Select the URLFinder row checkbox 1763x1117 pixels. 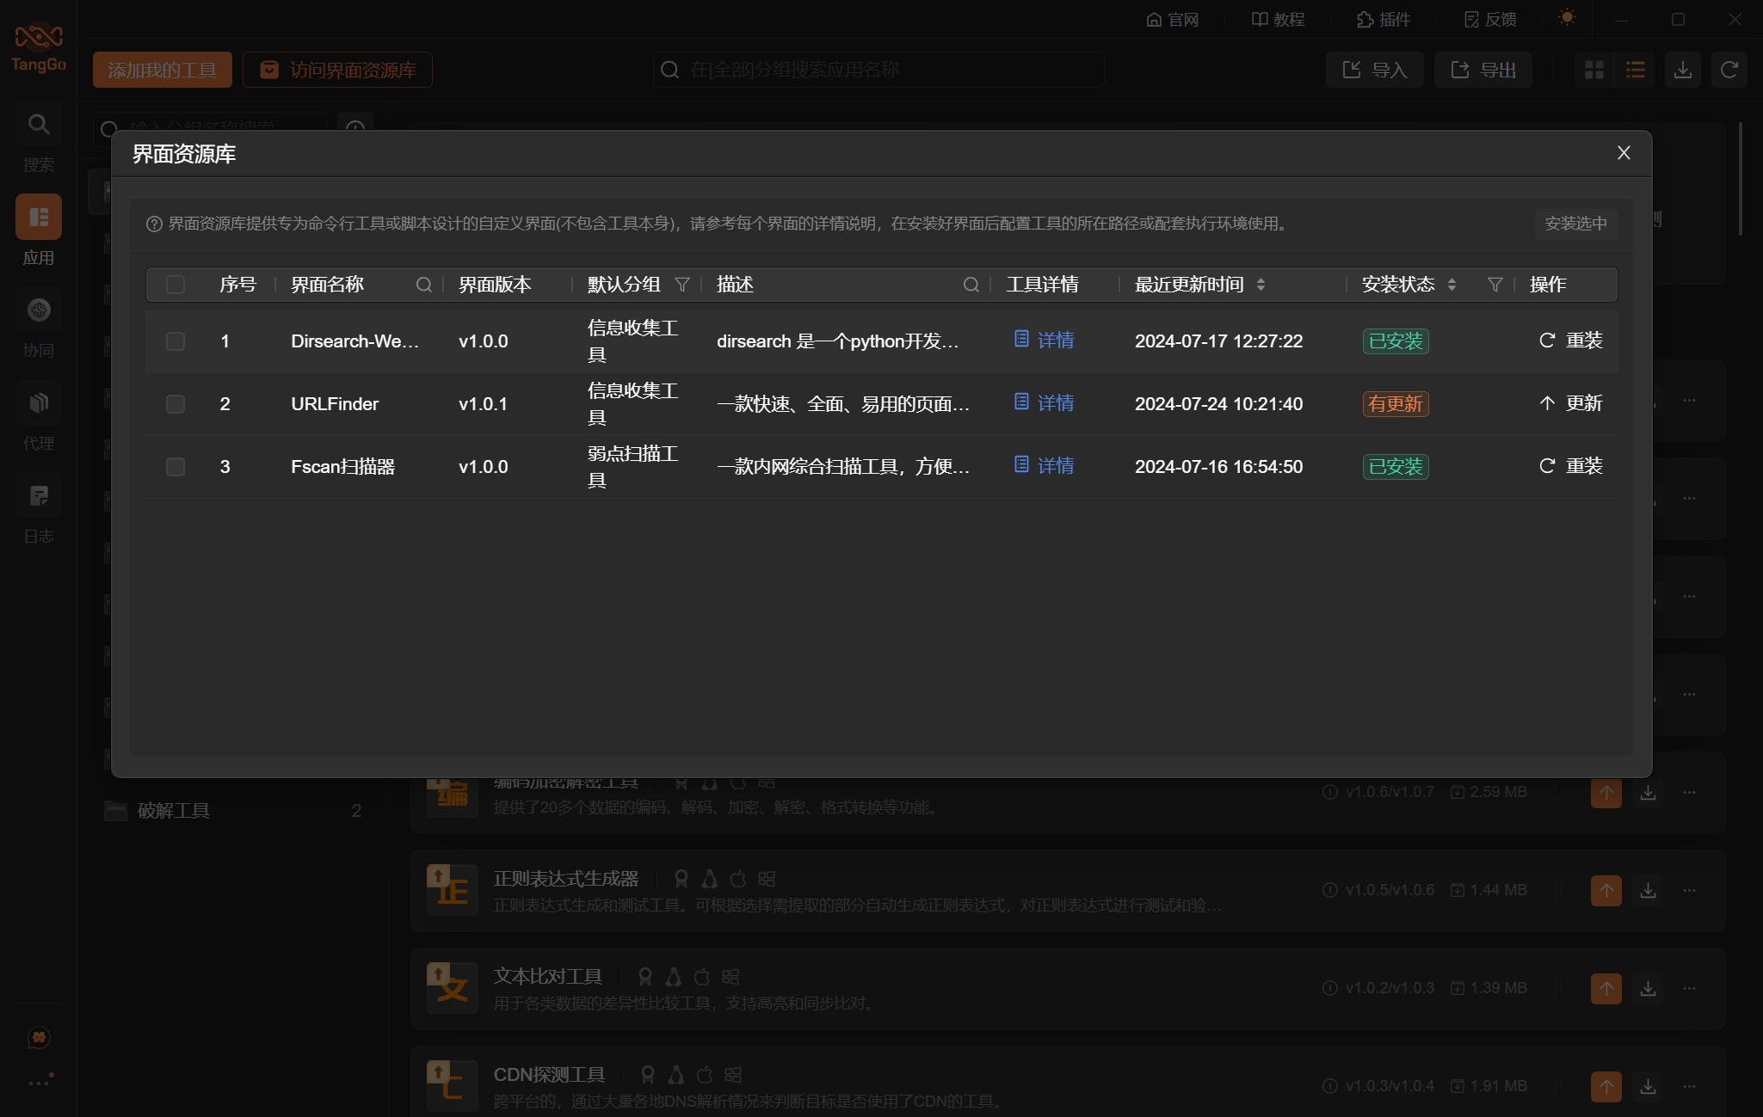pos(176,404)
